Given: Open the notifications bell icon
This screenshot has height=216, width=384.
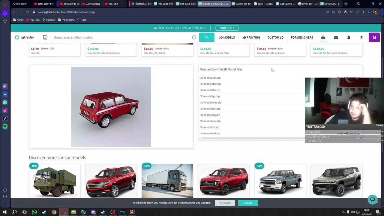Looking at the screenshot, I should tap(349, 37).
